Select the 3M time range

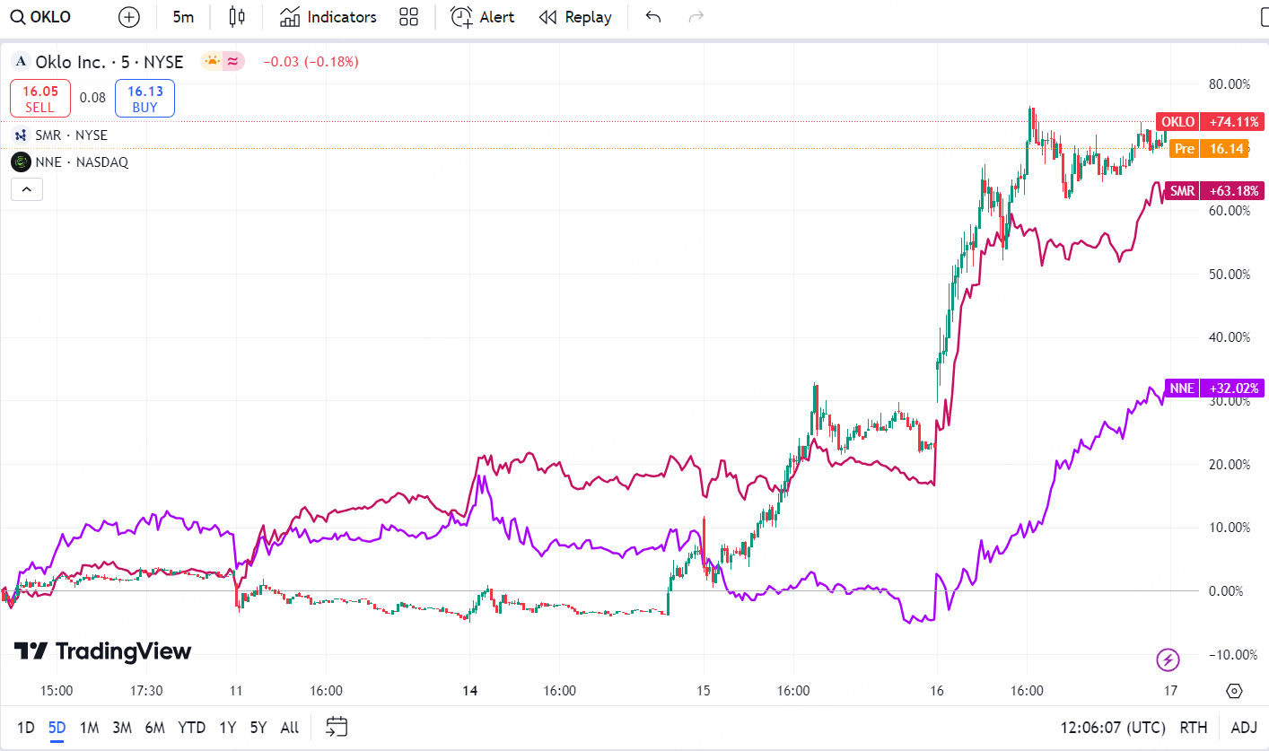pos(122,728)
